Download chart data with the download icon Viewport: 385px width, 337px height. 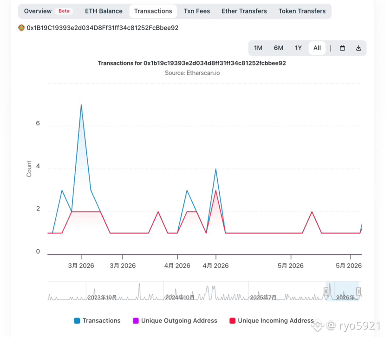pyautogui.click(x=359, y=48)
